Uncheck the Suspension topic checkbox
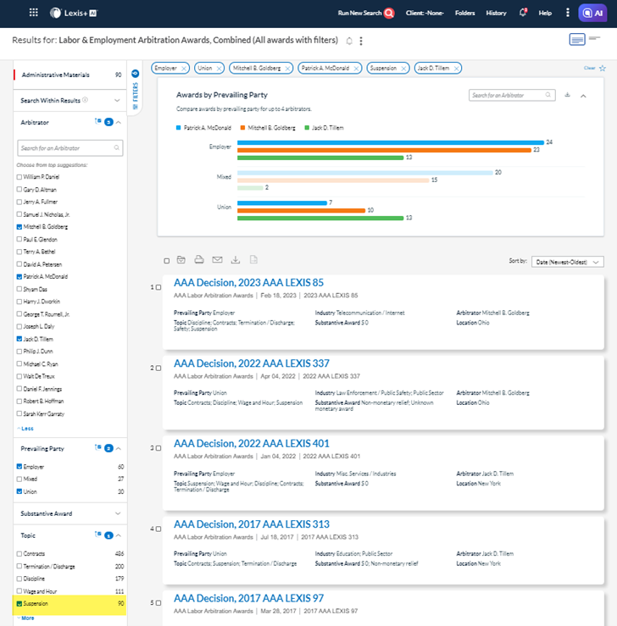Screen dimensions: 617x626 coord(19,604)
